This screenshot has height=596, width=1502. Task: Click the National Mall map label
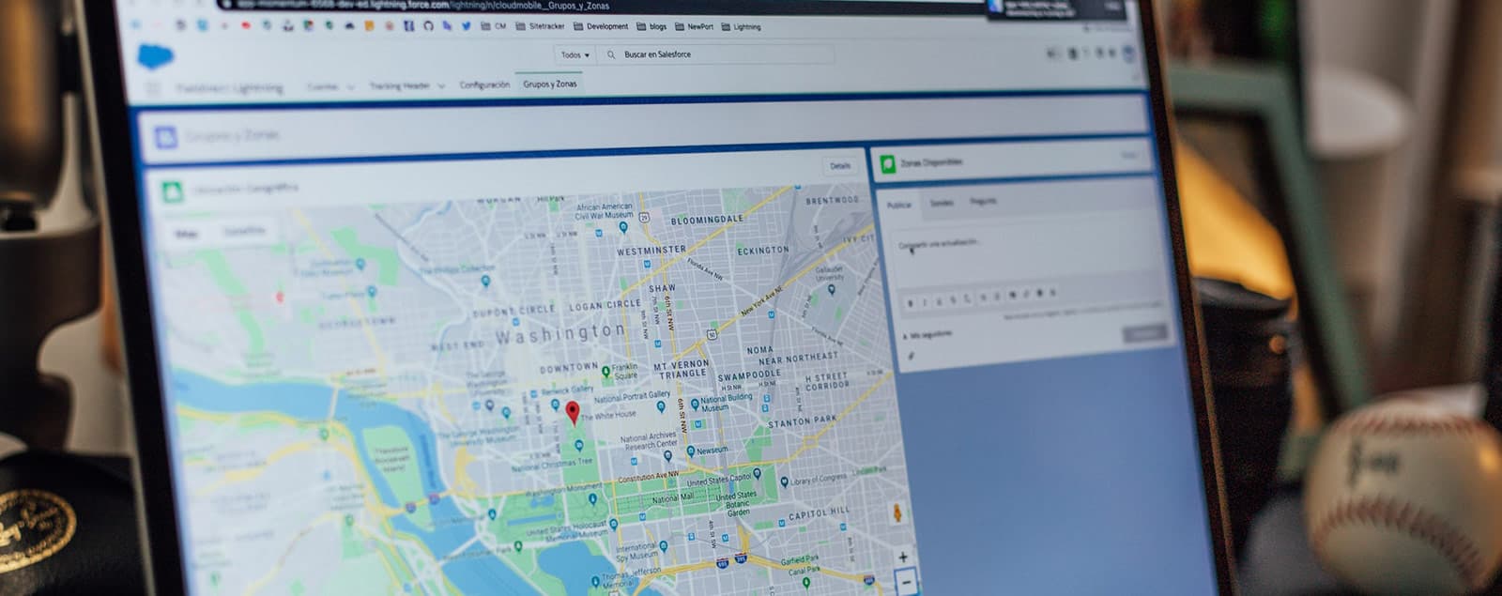point(672,498)
